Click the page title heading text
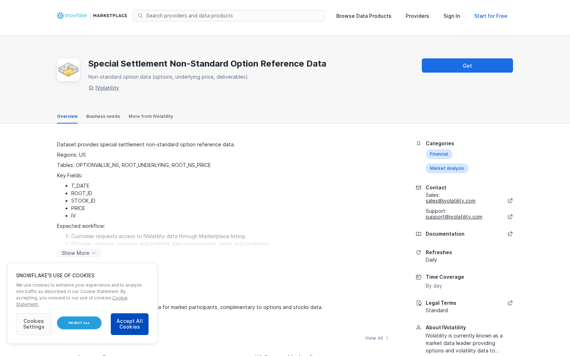Image resolution: width=570 pixels, height=356 pixels. tap(207, 64)
